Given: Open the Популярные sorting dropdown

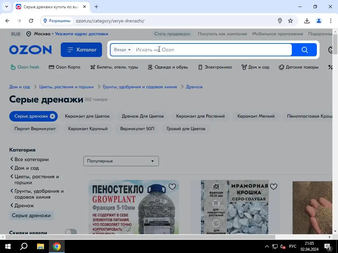Looking at the screenshot, I should [x=121, y=161].
